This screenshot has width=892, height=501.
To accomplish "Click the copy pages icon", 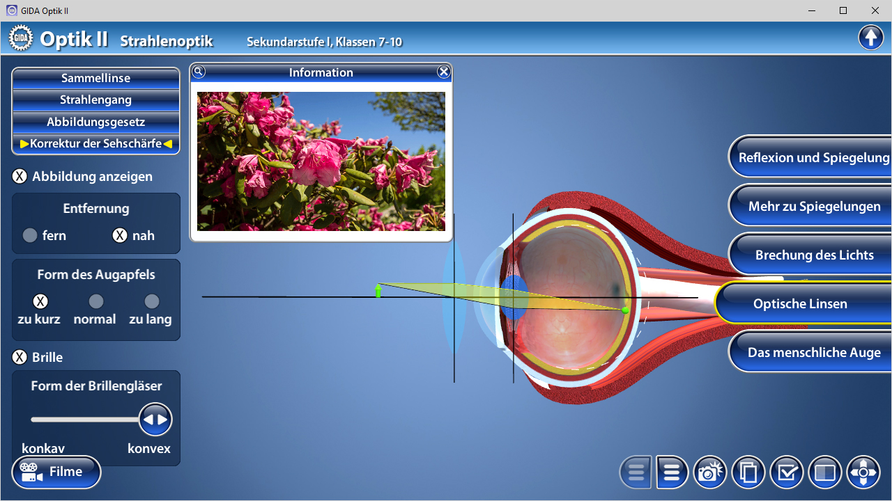I will 748,473.
